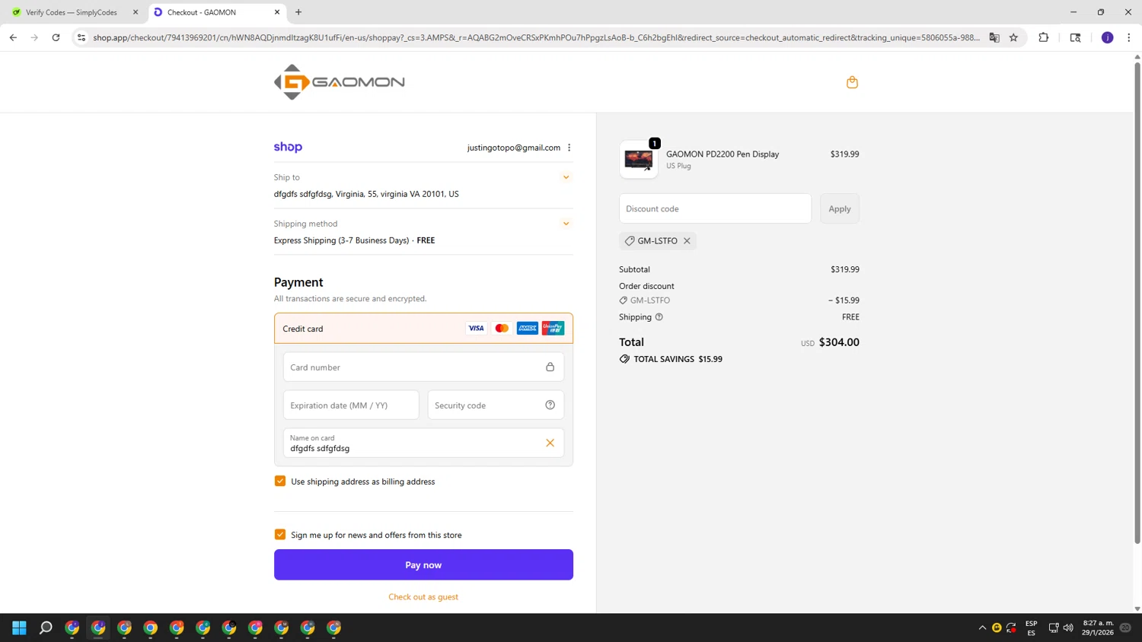This screenshot has width=1142, height=642.
Task: Open Chrome three-dot menu
Action: tap(1128, 37)
